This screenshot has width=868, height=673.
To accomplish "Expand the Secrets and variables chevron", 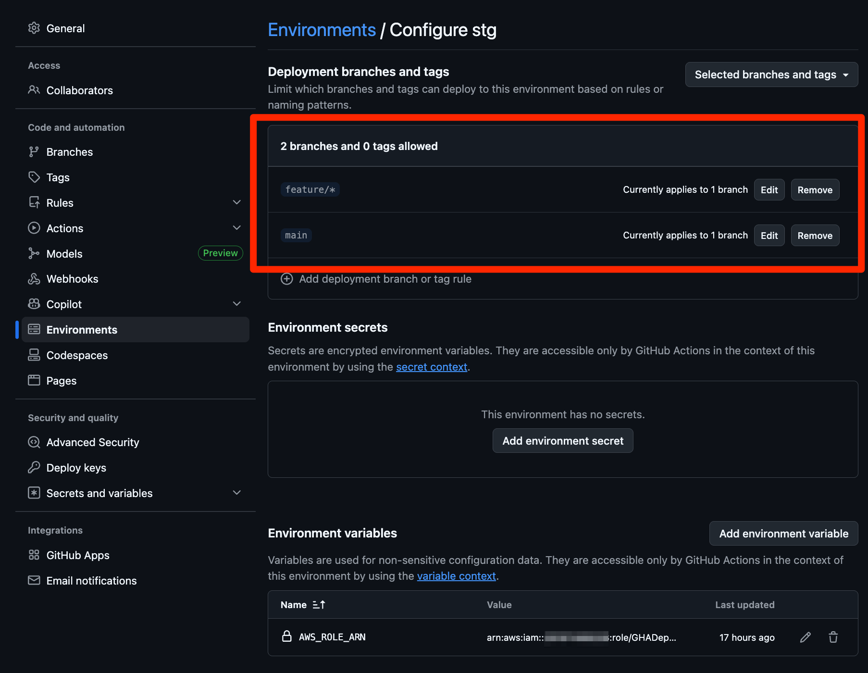I will (x=236, y=493).
